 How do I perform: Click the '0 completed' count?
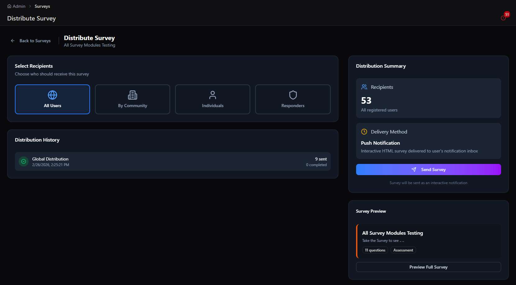pos(316,165)
